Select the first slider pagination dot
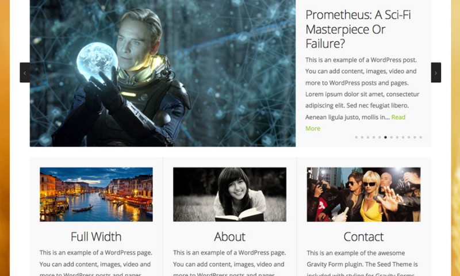The width and height of the screenshot is (460, 276). [x=356, y=137]
